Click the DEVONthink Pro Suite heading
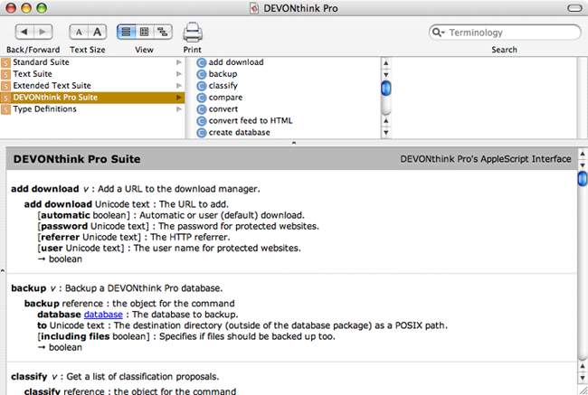This screenshot has width=588, height=395. [x=77, y=159]
